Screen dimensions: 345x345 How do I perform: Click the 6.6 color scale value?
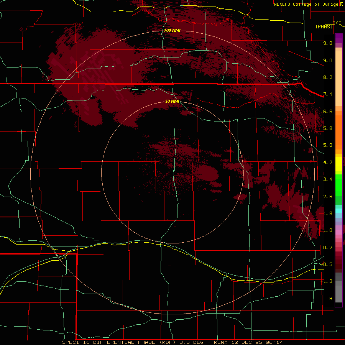click(328, 111)
